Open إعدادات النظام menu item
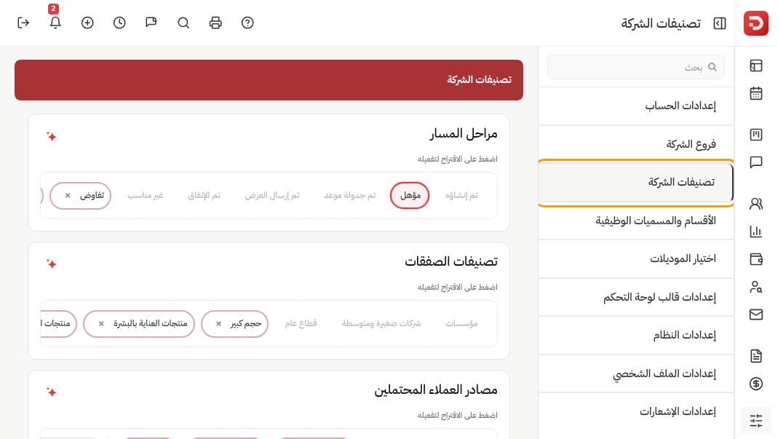 click(635, 335)
